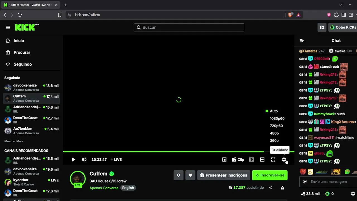Click chat identity shield icon
This screenshot has height=201, width=357.
pyautogui.click(x=305, y=182)
